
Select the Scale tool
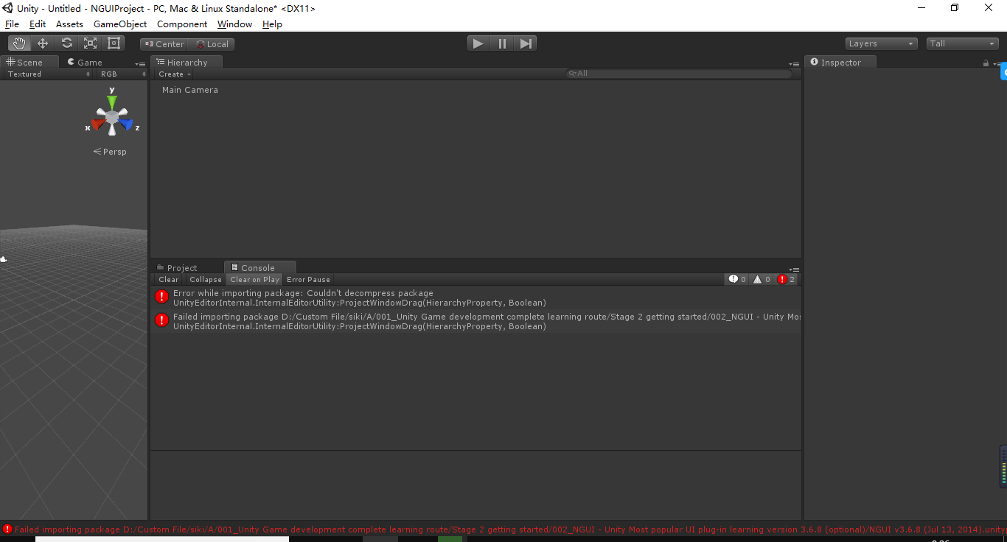coord(90,43)
